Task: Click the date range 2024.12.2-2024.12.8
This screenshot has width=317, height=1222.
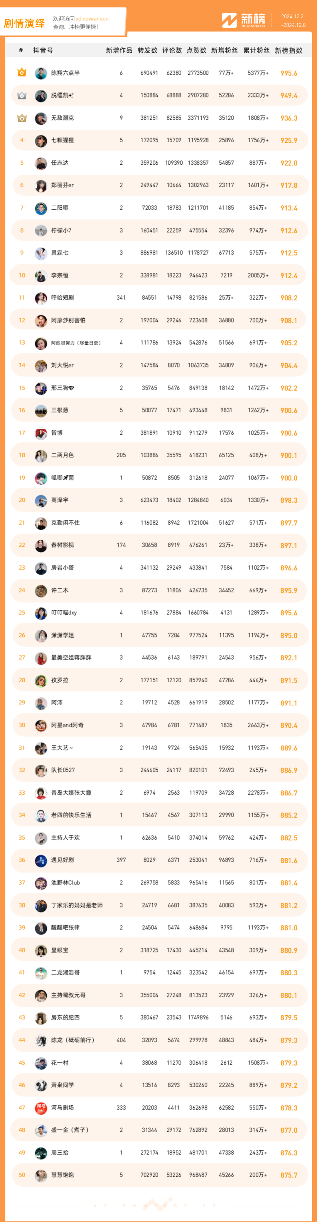Action: coord(293,21)
